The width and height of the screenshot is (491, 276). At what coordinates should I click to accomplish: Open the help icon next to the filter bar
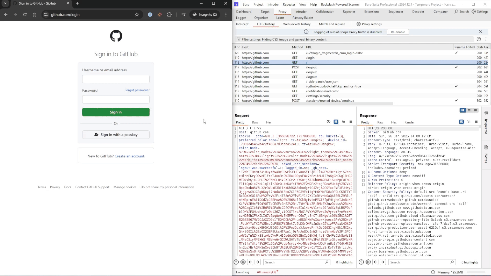(479, 39)
